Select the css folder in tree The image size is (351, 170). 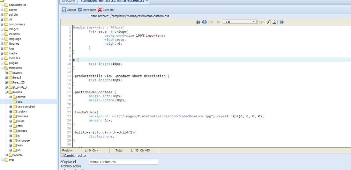(19, 102)
